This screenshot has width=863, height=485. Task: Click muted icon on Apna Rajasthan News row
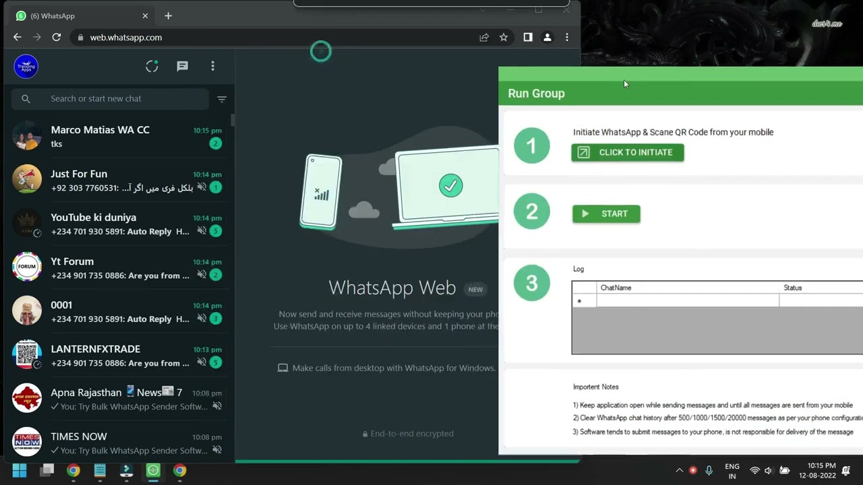tap(216, 406)
